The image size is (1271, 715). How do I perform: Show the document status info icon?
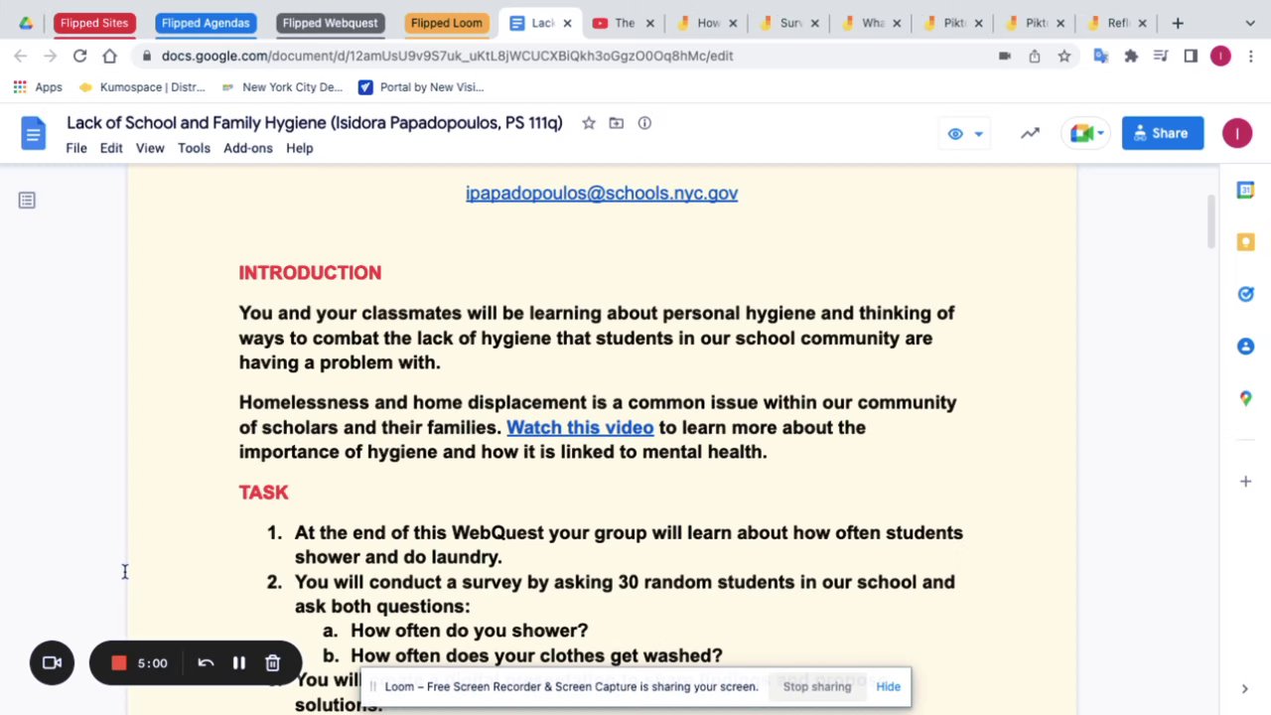644,123
